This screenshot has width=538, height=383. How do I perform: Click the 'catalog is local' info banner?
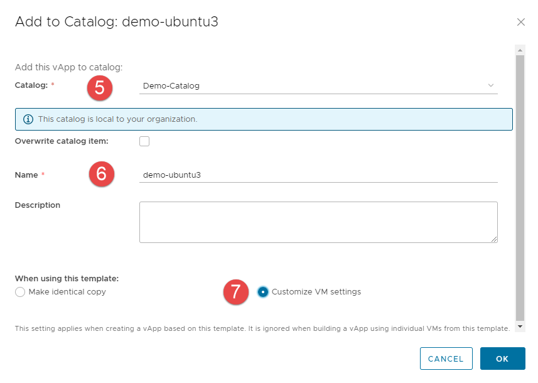click(264, 119)
